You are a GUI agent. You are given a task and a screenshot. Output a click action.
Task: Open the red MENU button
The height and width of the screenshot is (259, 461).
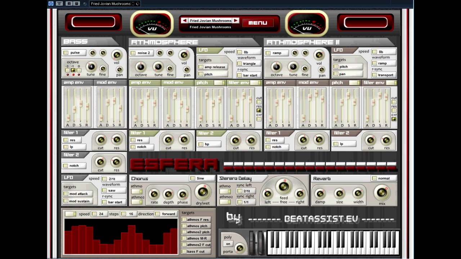258,23
